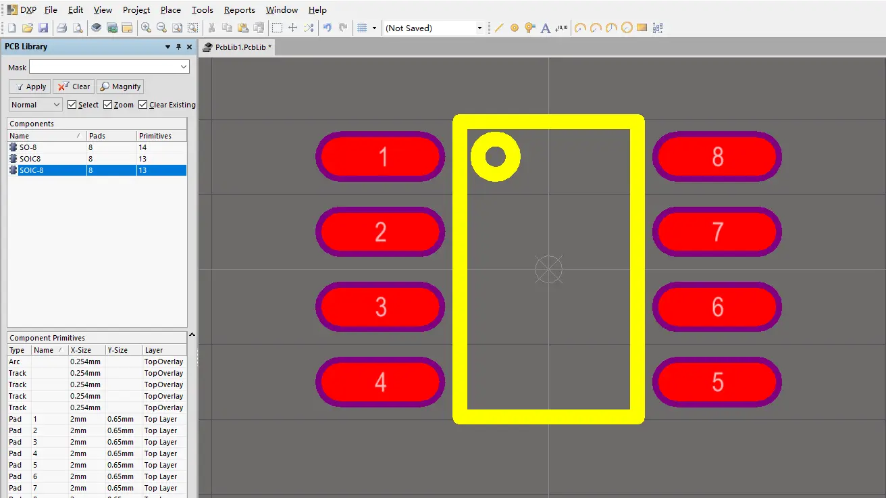Viewport: 886px width, 498px height.
Task: Select the SO-8 component in the list
Action: 28,147
